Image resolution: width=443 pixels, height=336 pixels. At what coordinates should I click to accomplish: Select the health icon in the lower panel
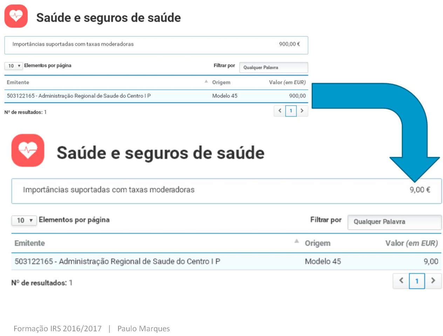(28, 150)
